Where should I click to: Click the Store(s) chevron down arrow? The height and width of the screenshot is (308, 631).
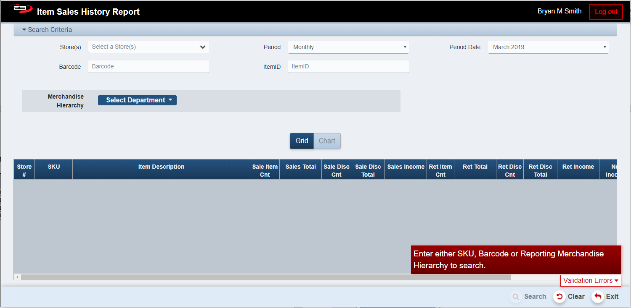tap(203, 47)
